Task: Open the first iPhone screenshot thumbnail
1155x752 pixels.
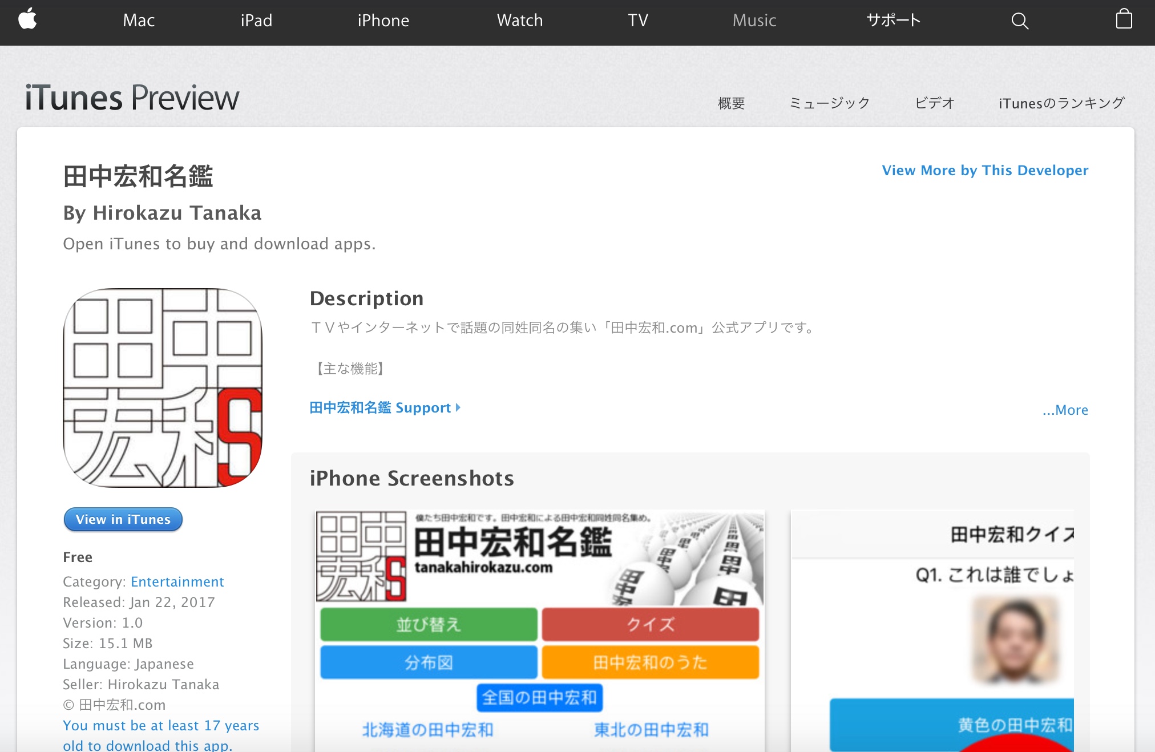Action: click(x=539, y=630)
